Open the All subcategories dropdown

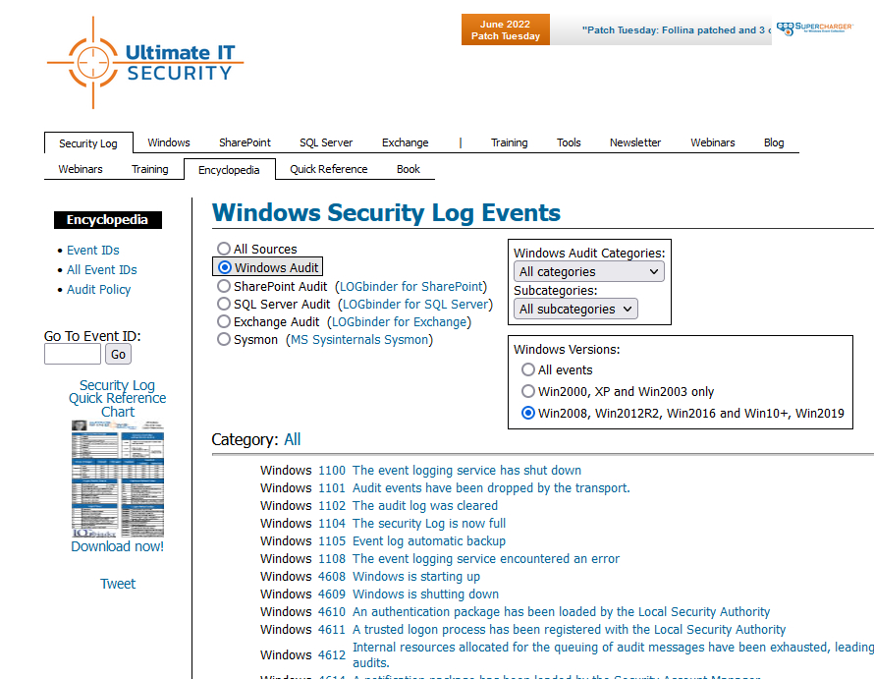pos(575,310)
